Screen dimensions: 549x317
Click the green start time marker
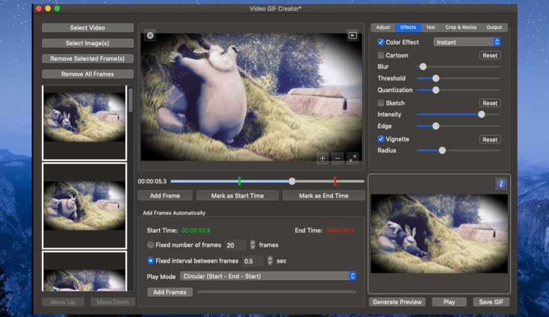coord(240,181)
